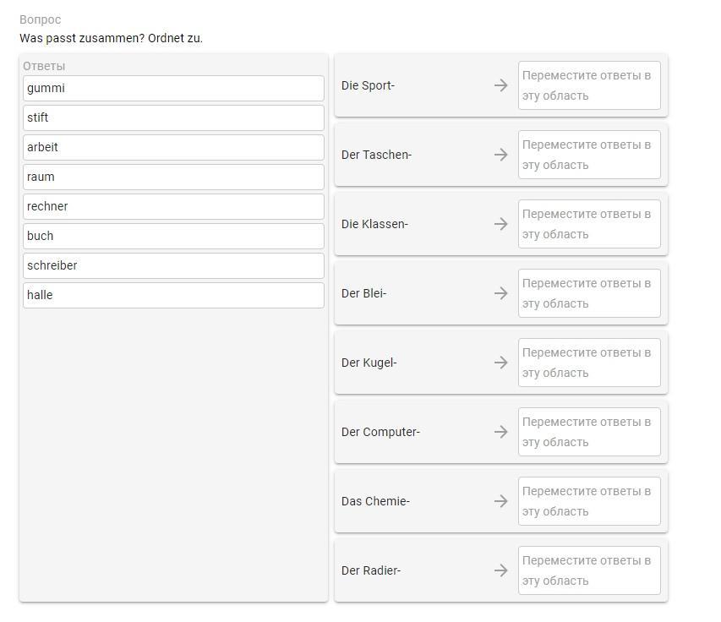Viewport: 721px width, 622px height.
Task: Pick the 'arbeit' answer tile
Action: coord(173,147)
